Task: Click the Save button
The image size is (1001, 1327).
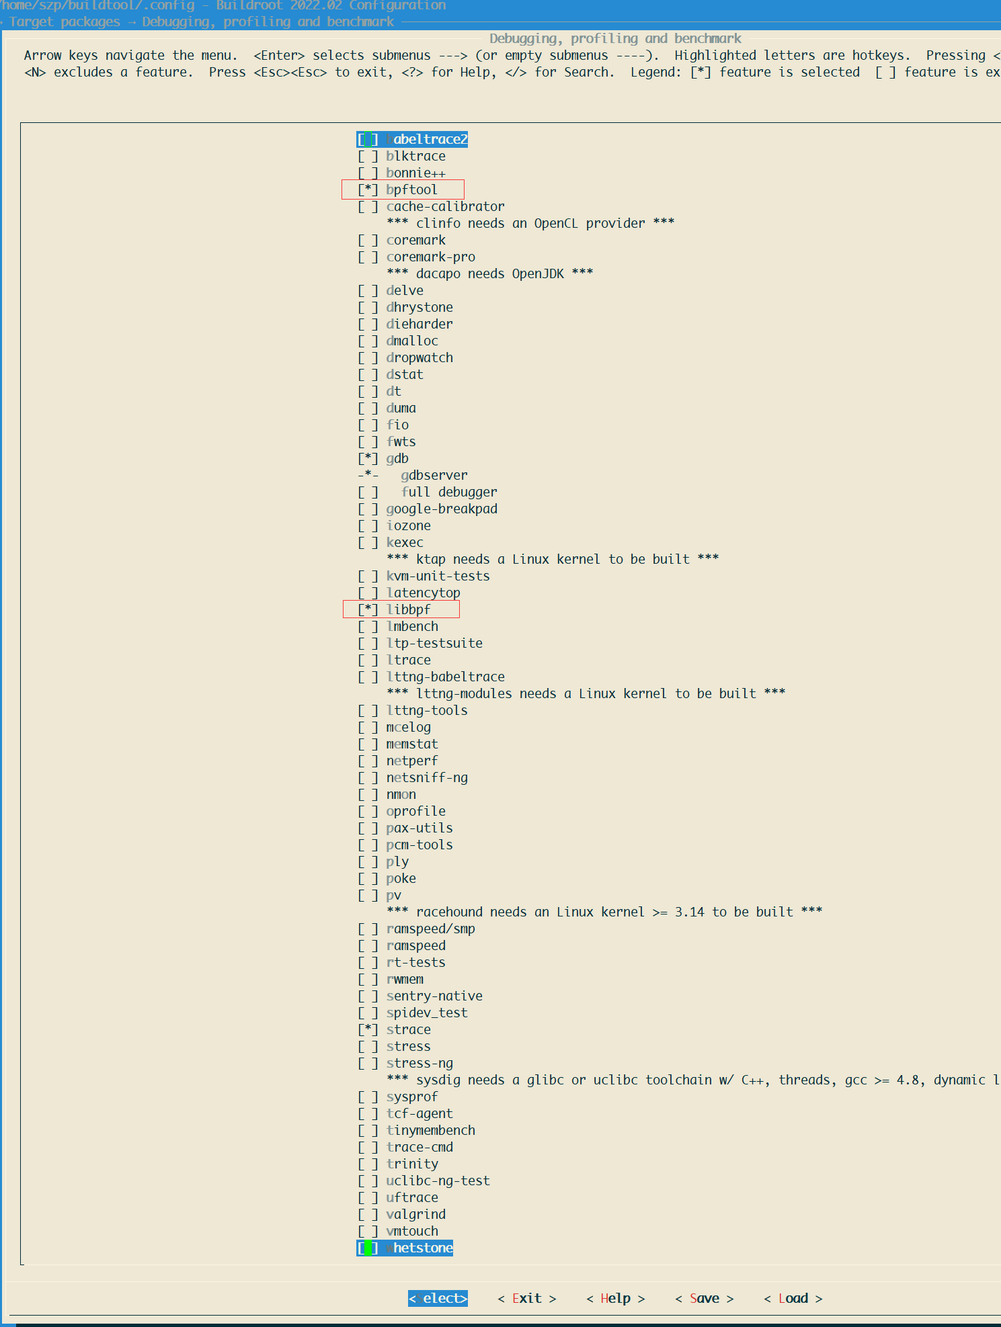Action: [x=705, y=1298]
